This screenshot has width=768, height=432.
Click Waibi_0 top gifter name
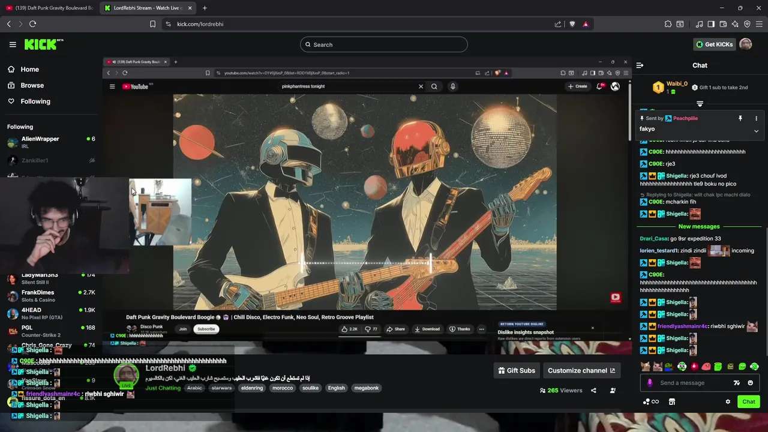click(677, 84)
